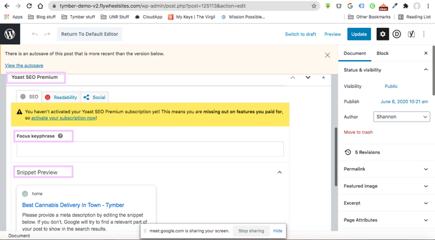Dismiss the autosave notice with X
Image resolution: width=435 pixels, height=240 pixels.
[328, 55]
